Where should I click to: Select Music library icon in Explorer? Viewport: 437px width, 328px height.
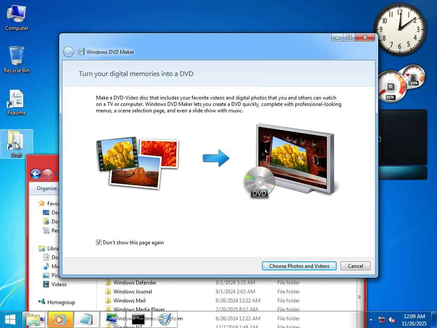coord(46,266)
